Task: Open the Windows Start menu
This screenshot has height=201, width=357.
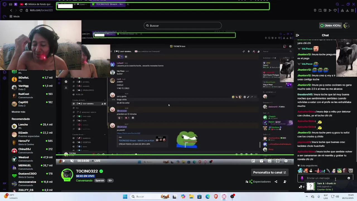Action: [125, 197]
